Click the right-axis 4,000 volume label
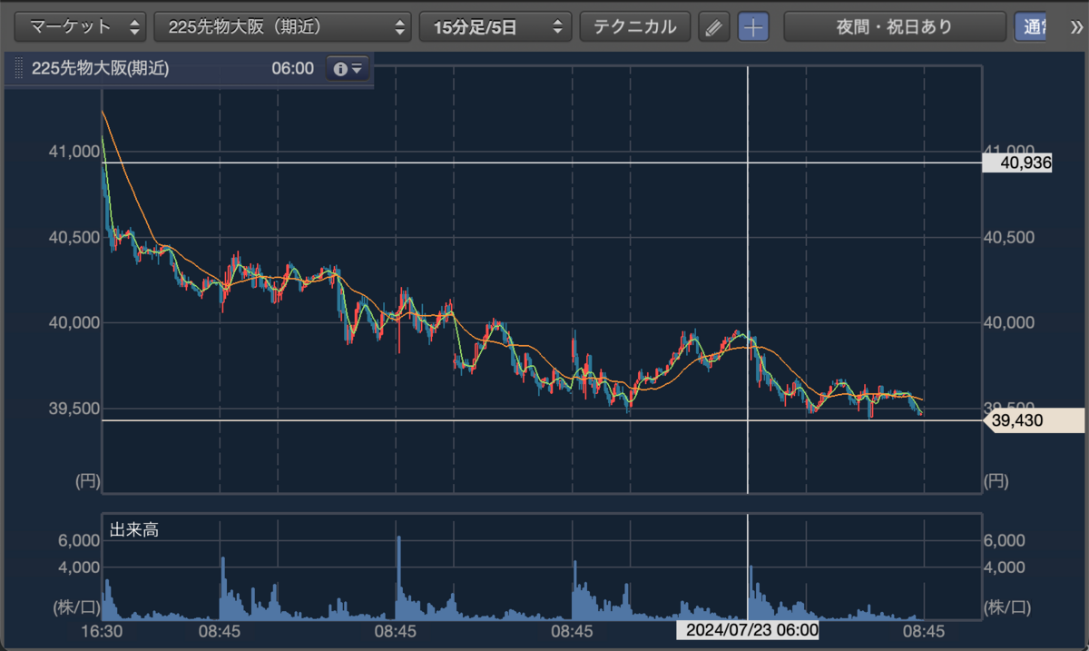This screenshot has height=651, width=1089. point(1005,567)
